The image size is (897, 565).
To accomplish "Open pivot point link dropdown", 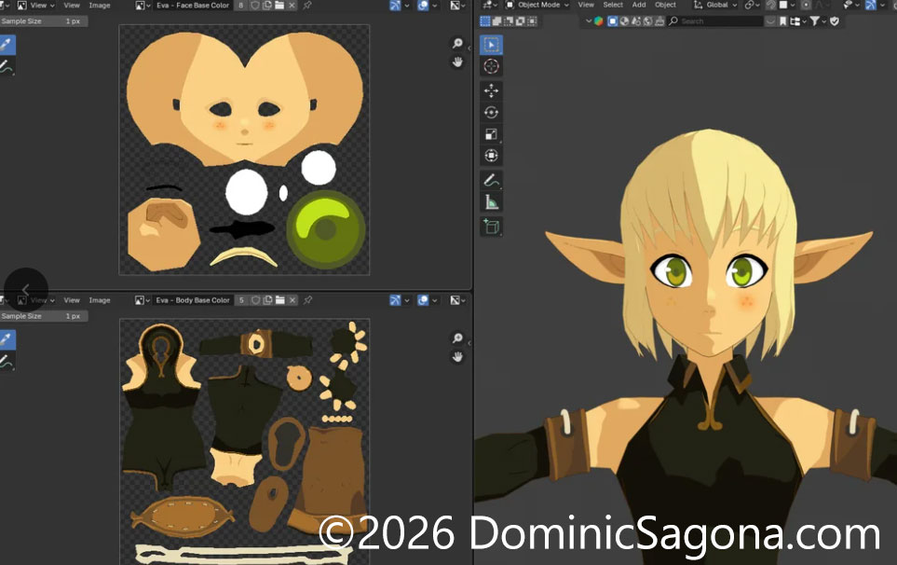I will (x=751, y=5).
